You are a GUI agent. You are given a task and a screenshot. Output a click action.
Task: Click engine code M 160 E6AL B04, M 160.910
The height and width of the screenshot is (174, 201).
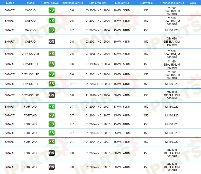tap(172, 54)
